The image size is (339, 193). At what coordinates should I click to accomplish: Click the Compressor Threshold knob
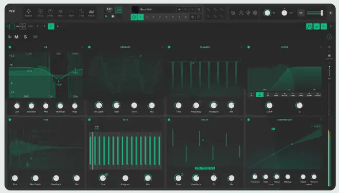click(255, 177)
